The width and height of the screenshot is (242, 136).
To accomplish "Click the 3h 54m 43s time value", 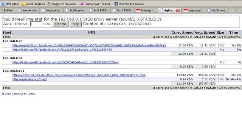I will [233, 79].
